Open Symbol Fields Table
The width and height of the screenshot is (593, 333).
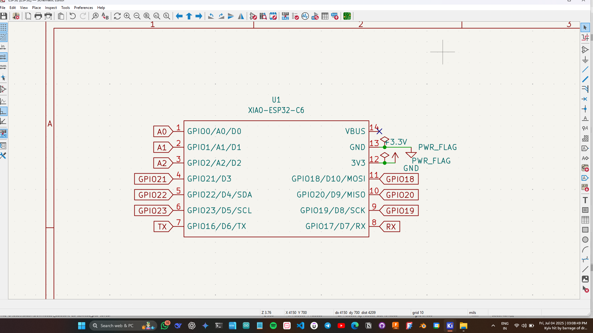pyautogui.click(x=325, y=16)
